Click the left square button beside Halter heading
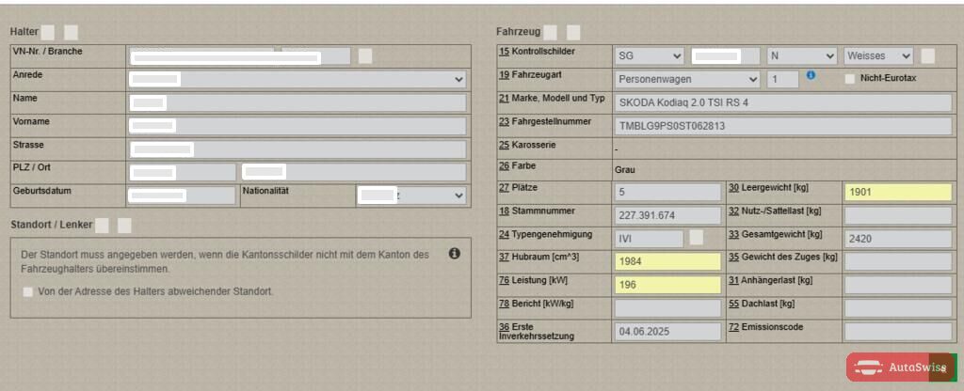The width and height of the screenshot is (964, 391). (x=47, y=32)
